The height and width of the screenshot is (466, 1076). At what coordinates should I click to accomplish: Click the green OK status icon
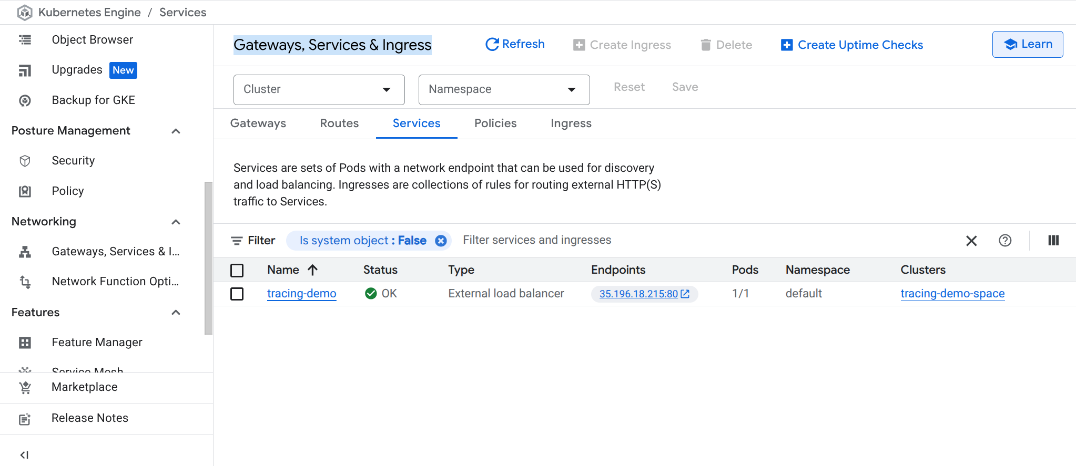coord(371,294)
